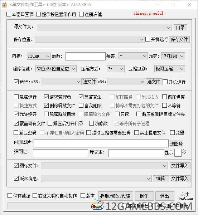Click the 参数 input field
This screenshot has width=198, height=215.
pos(86,56)
